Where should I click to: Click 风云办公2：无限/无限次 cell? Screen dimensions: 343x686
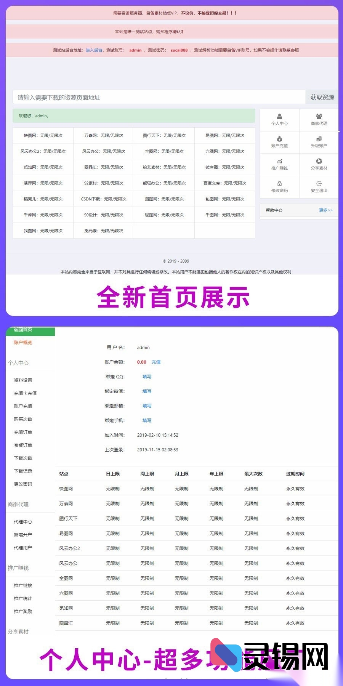[43, 151]
